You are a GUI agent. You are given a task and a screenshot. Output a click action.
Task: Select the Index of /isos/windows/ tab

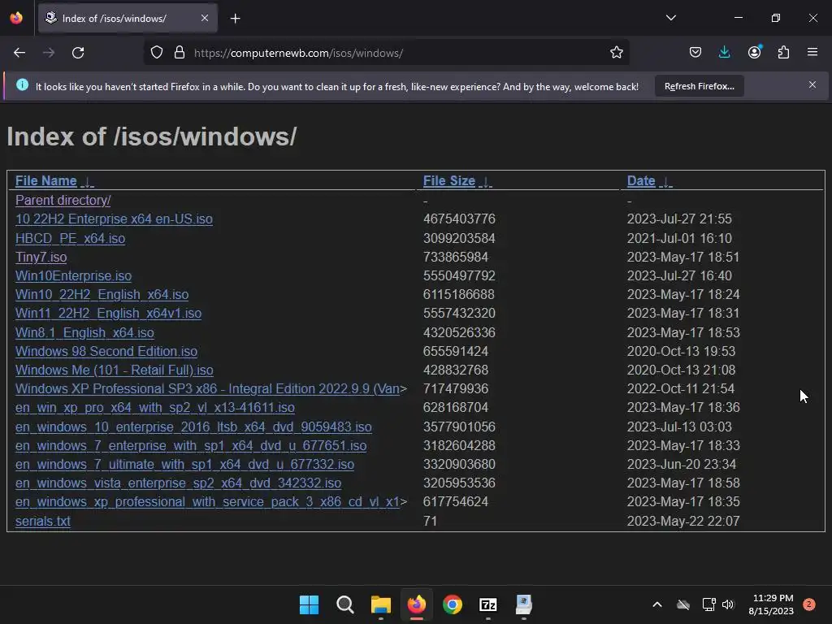click(128, 18)
